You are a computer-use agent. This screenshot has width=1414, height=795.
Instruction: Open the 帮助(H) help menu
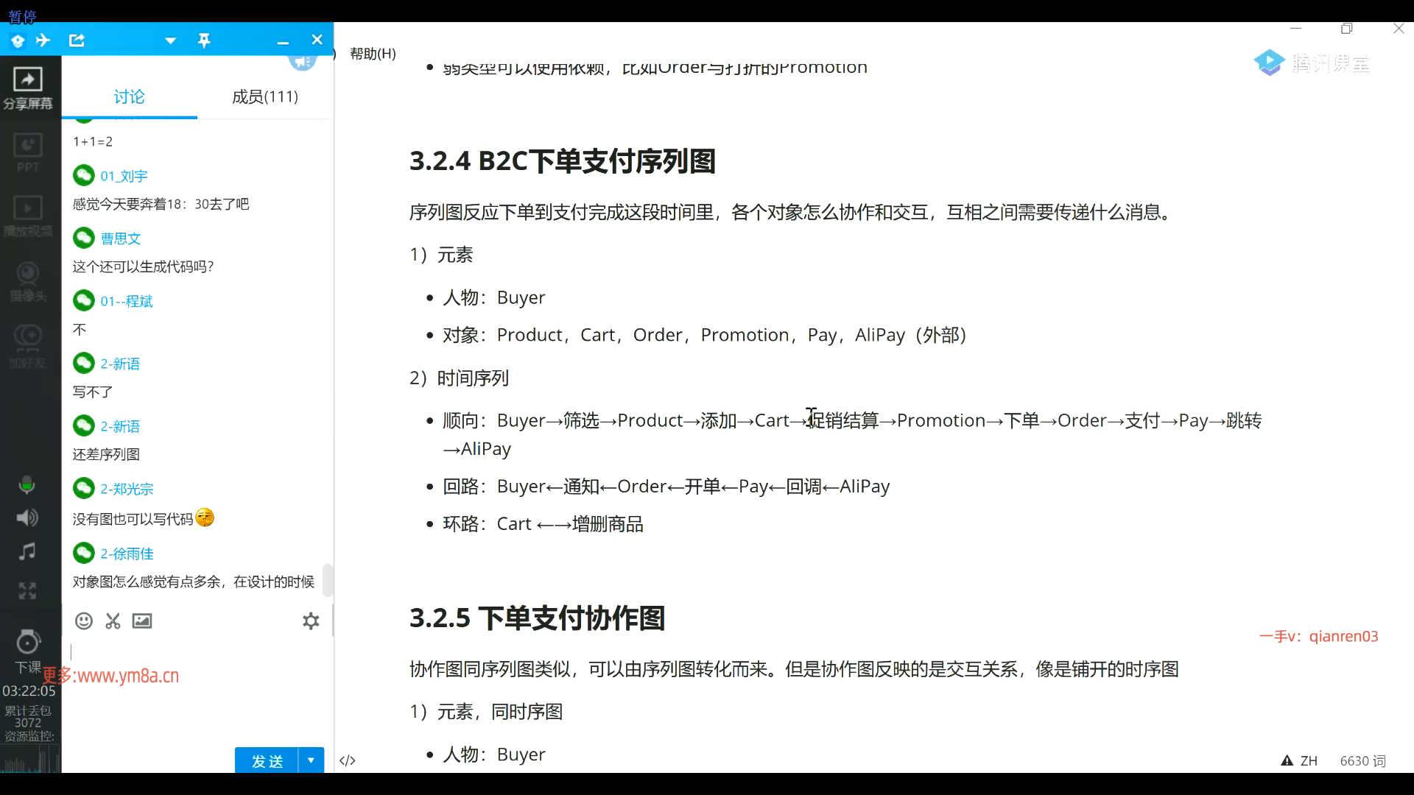(x=373, y=54)
